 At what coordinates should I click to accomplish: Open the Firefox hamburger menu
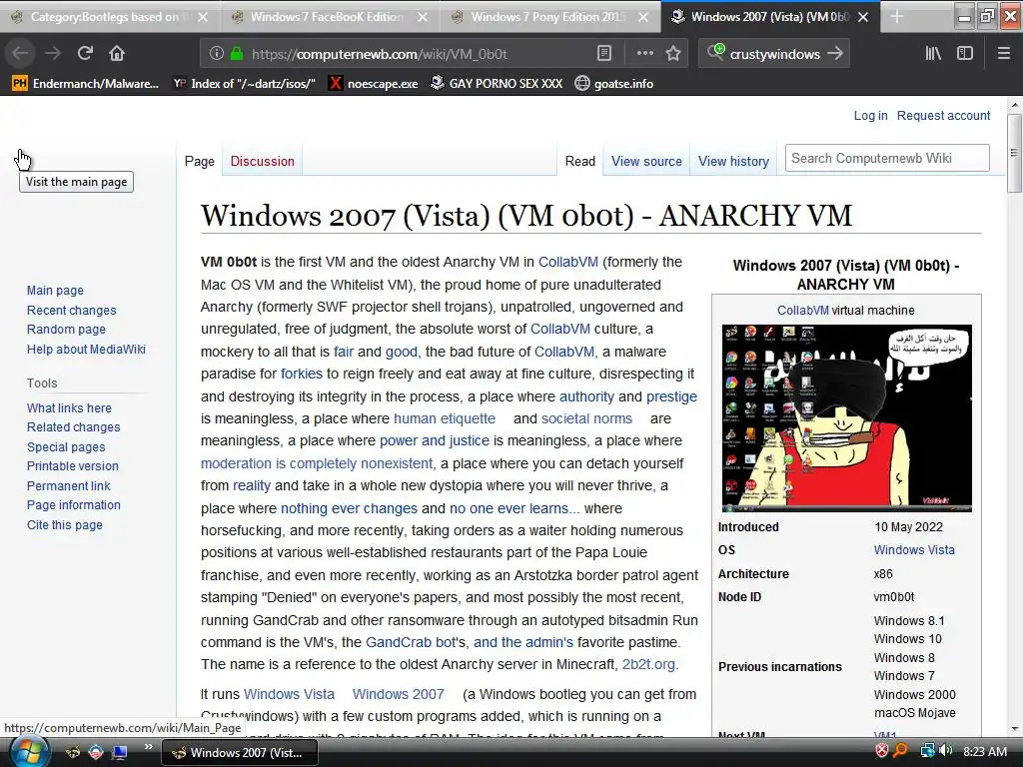click(1003, 54)
